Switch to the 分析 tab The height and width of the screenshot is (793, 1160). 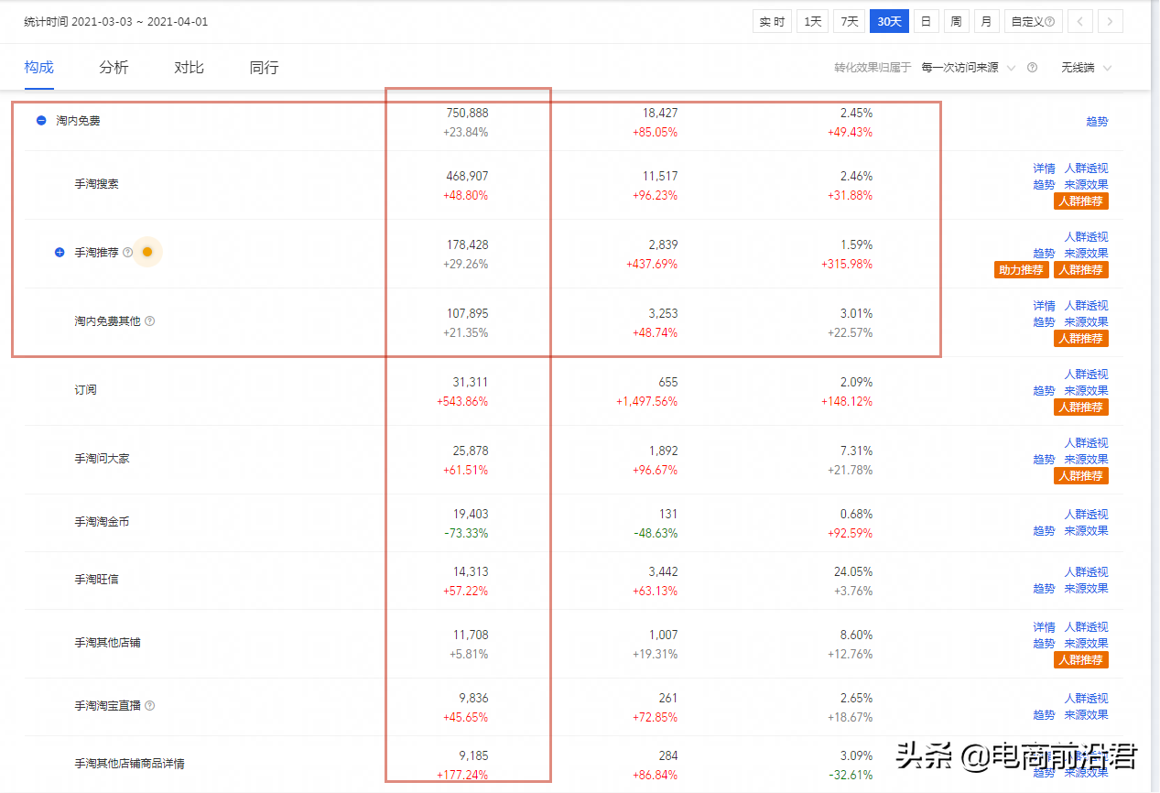[x=114, y=67]
